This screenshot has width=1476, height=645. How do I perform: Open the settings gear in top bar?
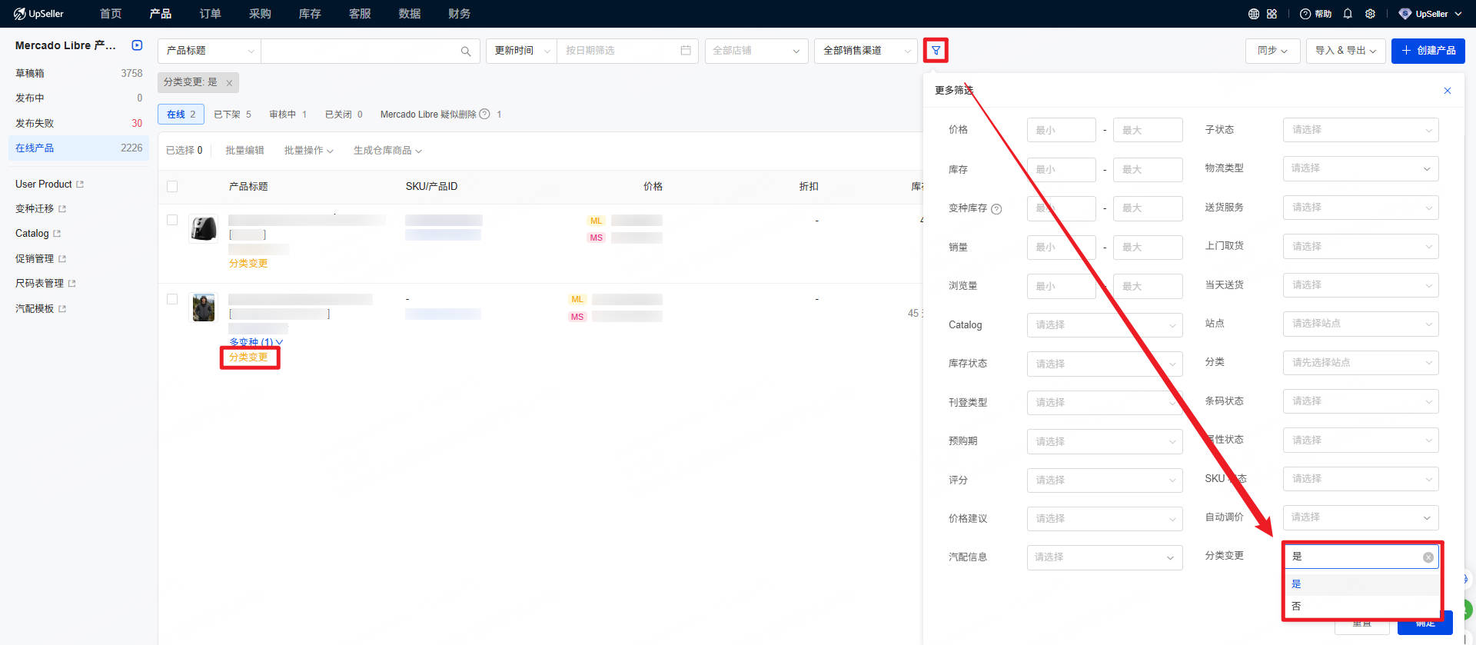[x=1370, y=14]
